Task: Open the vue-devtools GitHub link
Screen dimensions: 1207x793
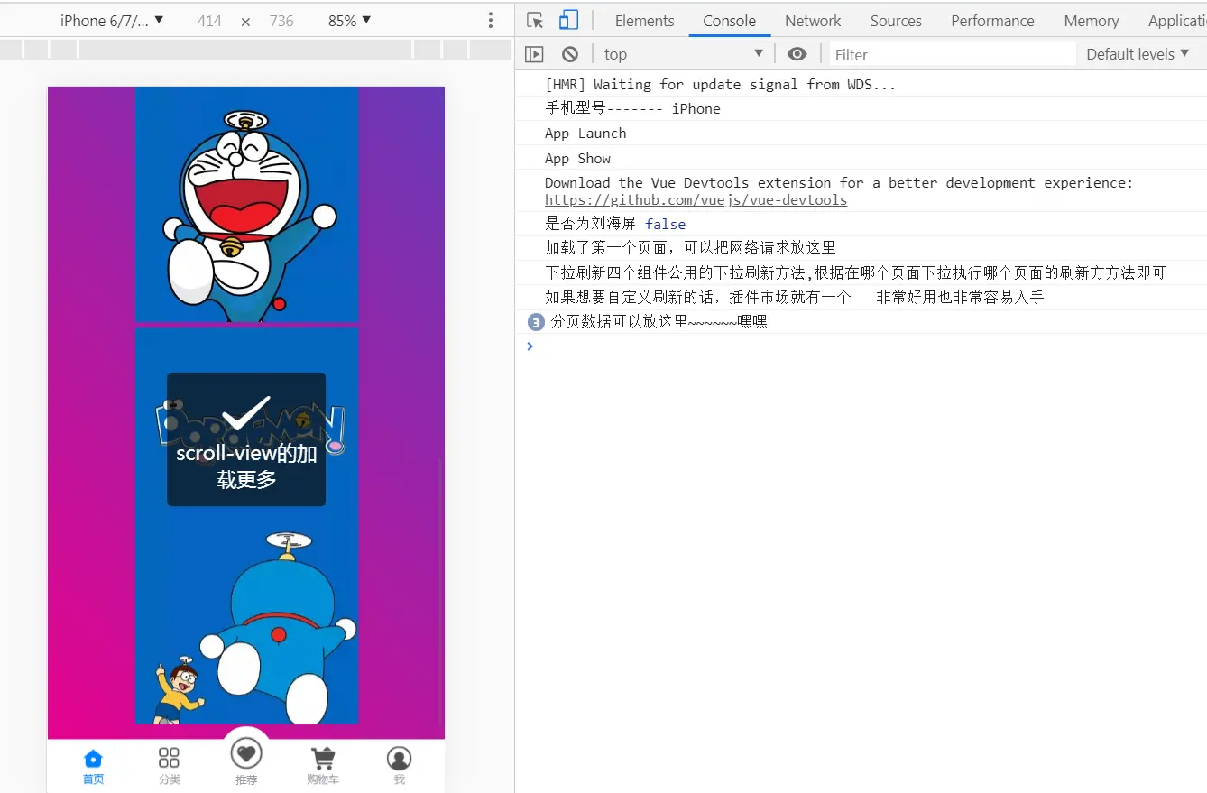Action: point(696,200)
